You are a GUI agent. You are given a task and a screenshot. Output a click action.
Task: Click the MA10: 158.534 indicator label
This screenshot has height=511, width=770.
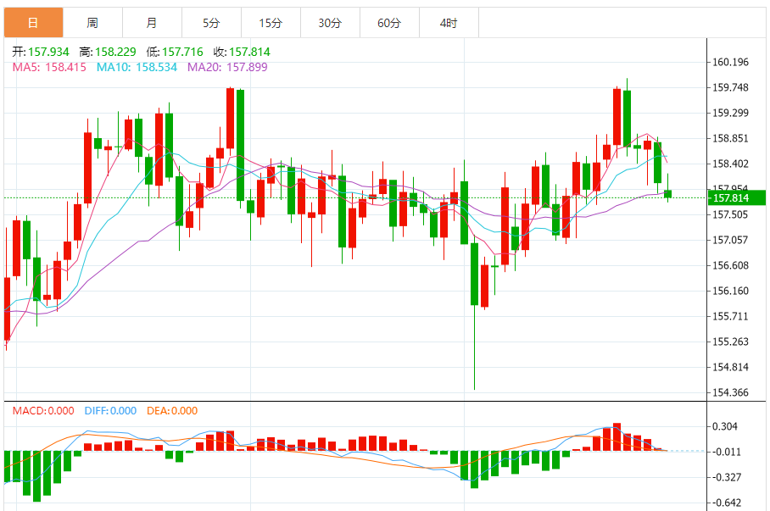pos(137,67)
